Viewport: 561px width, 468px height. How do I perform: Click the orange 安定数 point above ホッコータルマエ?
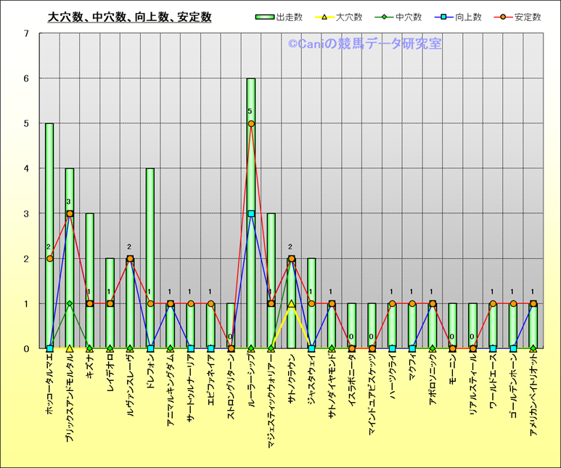click(49, 259)
